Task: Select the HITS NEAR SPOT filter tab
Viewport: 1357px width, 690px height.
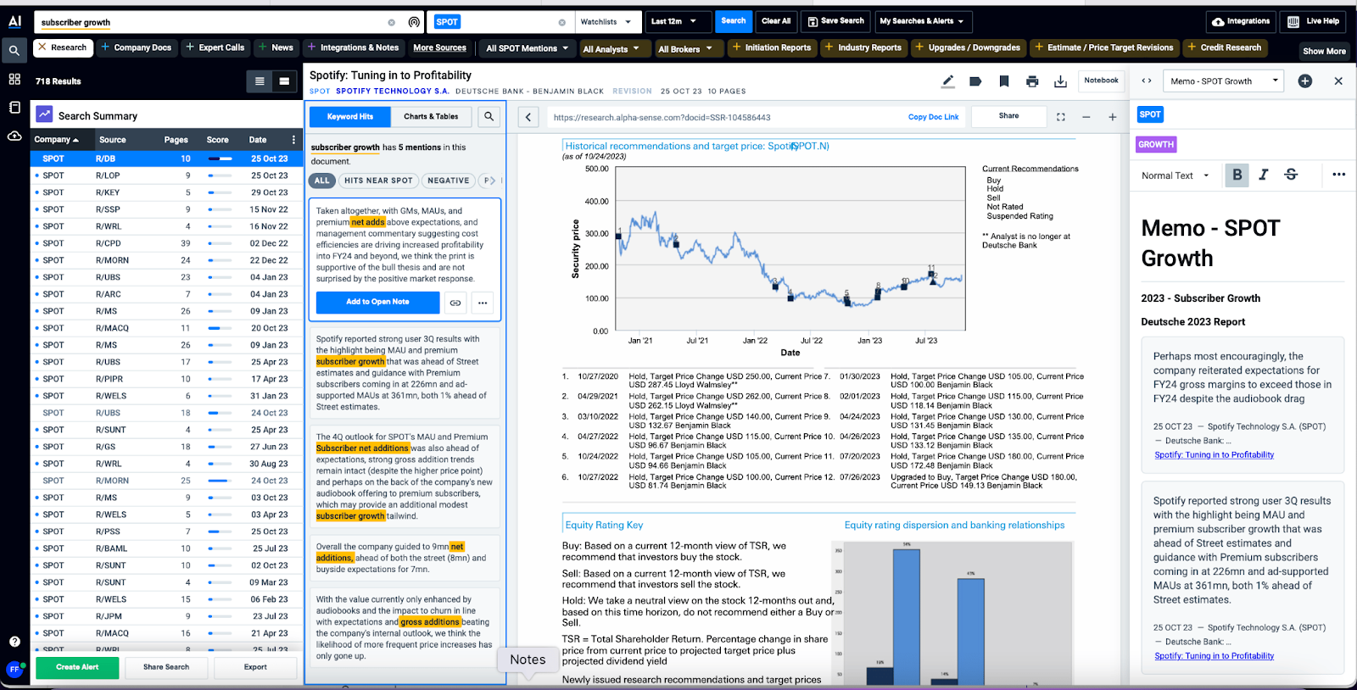Action: [378, 181]
